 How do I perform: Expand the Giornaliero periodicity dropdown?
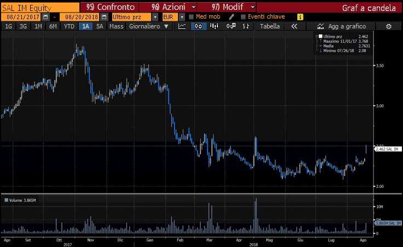[x=166, y=26]
